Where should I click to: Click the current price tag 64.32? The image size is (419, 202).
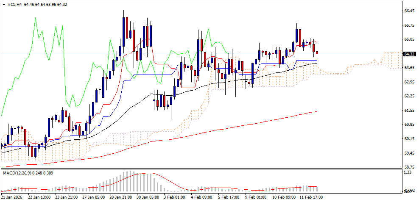(x=410, y=54)
